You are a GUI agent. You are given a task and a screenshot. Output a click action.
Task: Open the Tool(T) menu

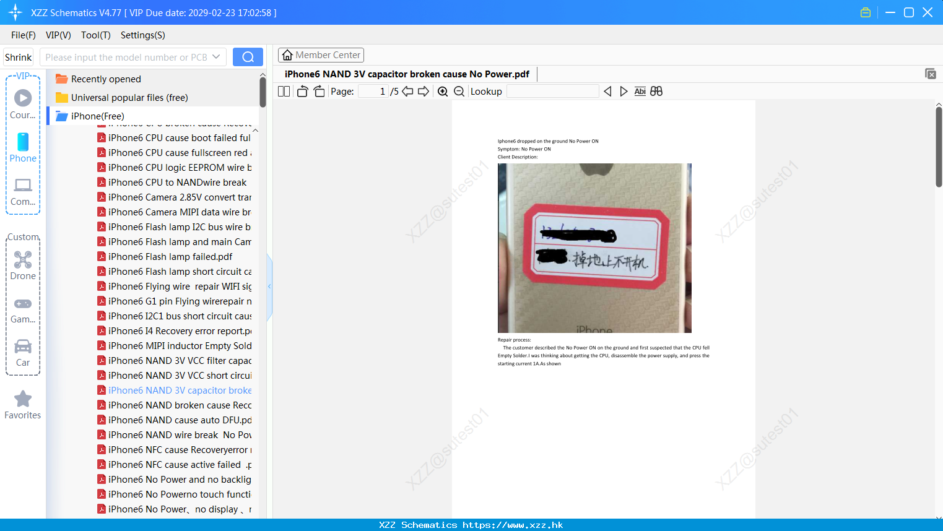[96, 35]
